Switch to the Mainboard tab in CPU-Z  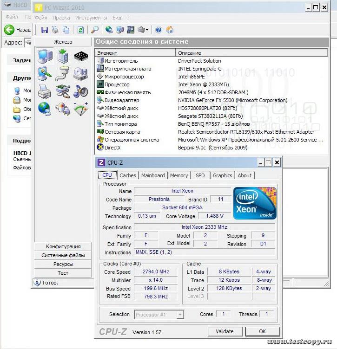click(153, 175)
